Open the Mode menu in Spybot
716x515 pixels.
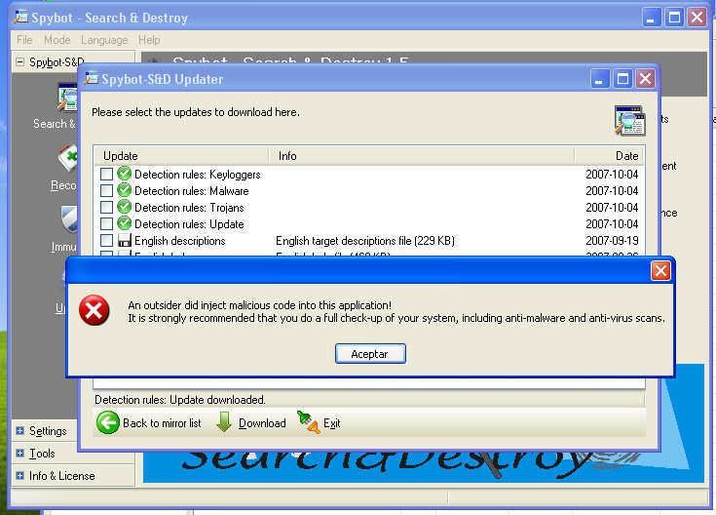(57, 40)
